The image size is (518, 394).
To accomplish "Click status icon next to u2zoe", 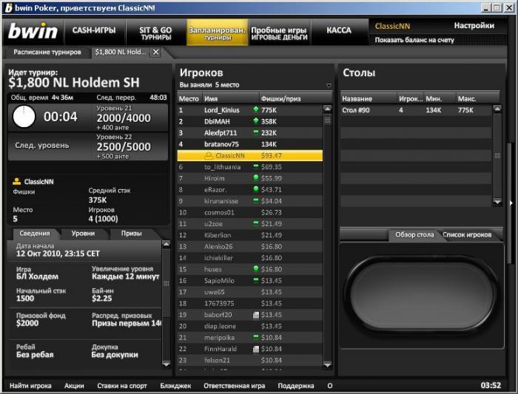I will pos(256,223).
